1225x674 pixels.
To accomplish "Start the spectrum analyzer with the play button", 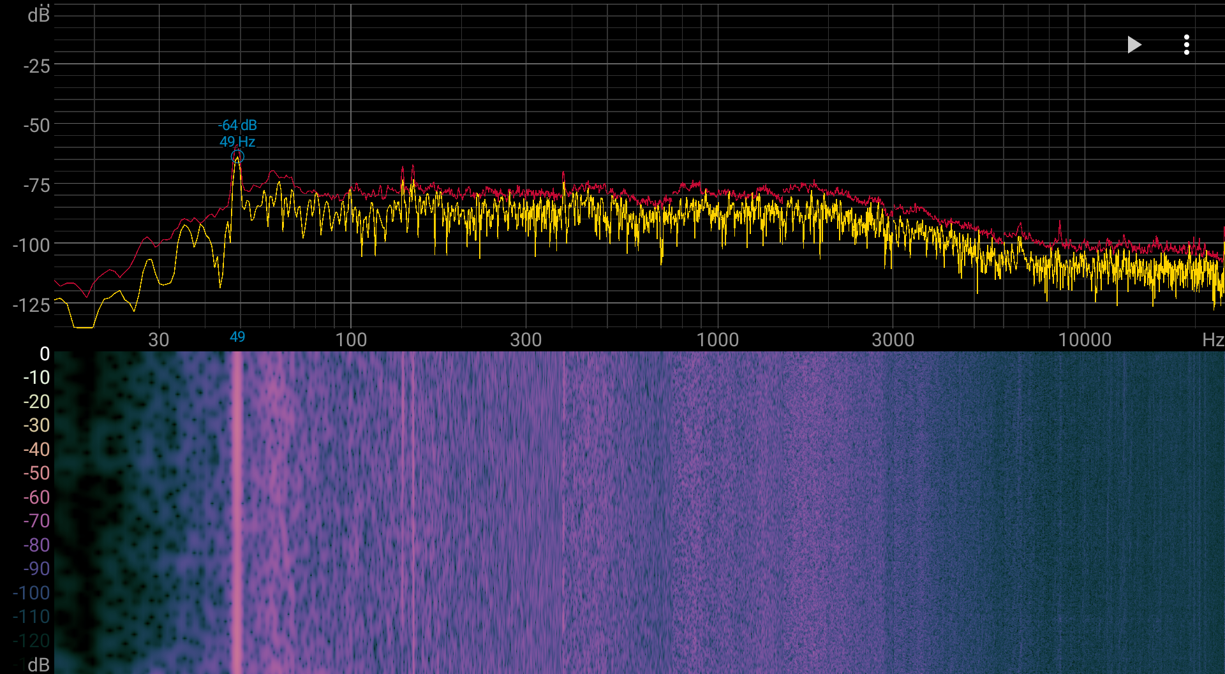I will (1134, 45).
